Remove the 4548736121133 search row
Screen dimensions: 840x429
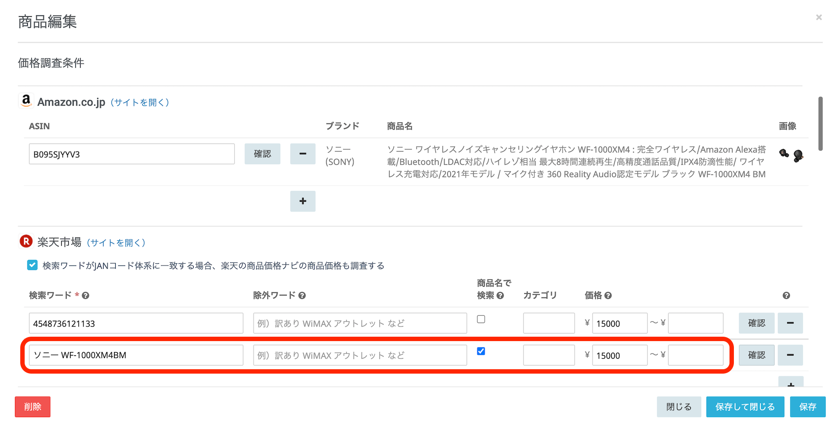click(790, 324)
